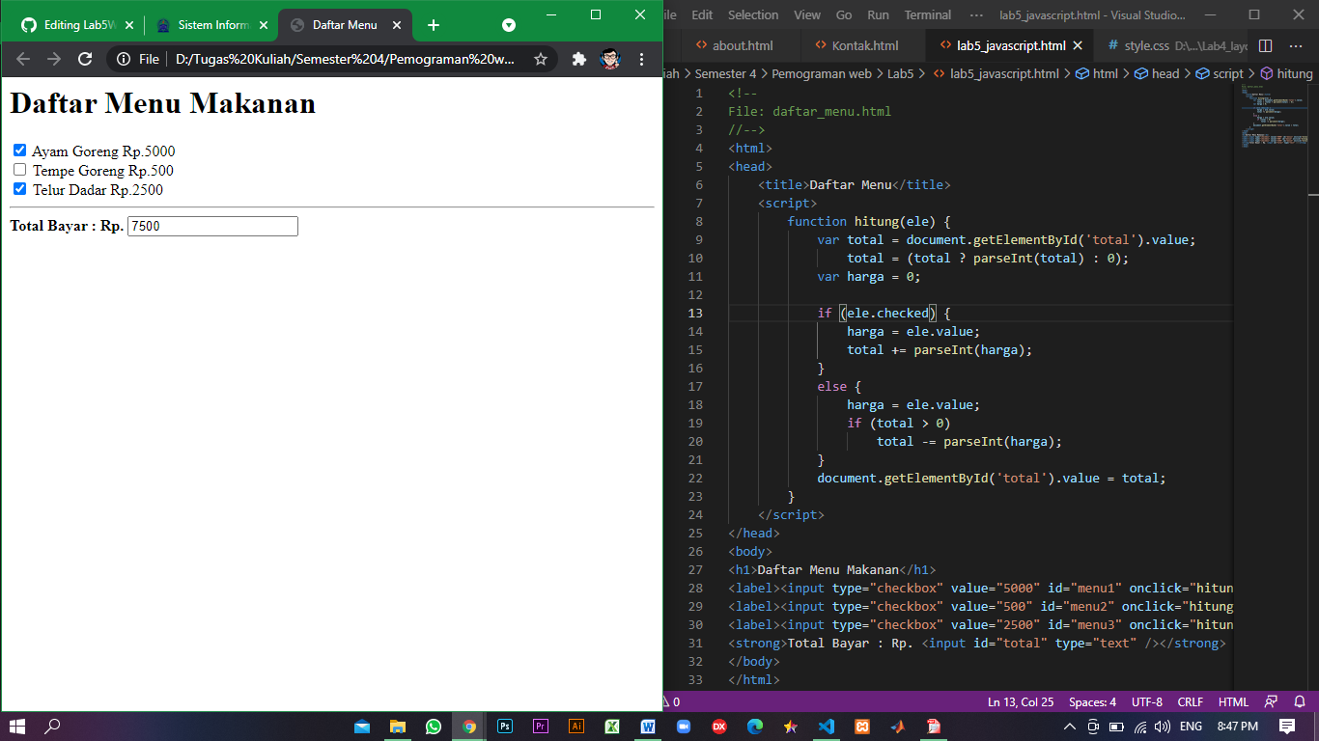Select the head breadcrumb in VS Code
Screen dimensions: 1319x741
[x=1165, y=73]
